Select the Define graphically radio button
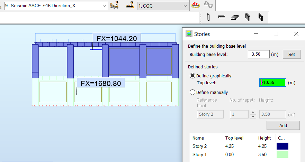The image size is (305, 162). click(192, 76)
